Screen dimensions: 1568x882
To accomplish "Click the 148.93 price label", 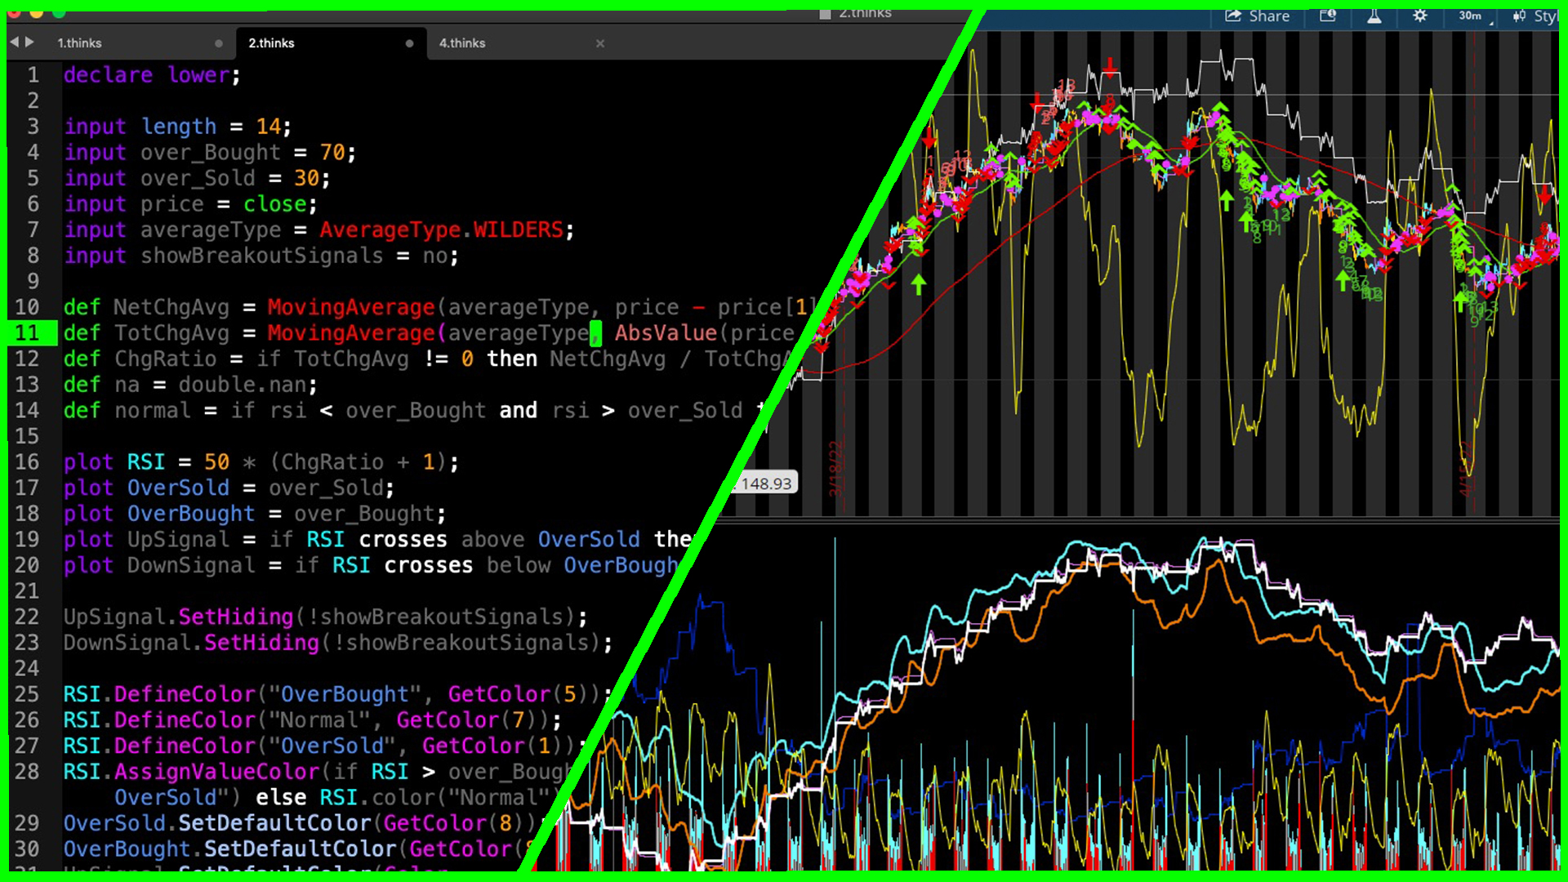I will 766,483.
